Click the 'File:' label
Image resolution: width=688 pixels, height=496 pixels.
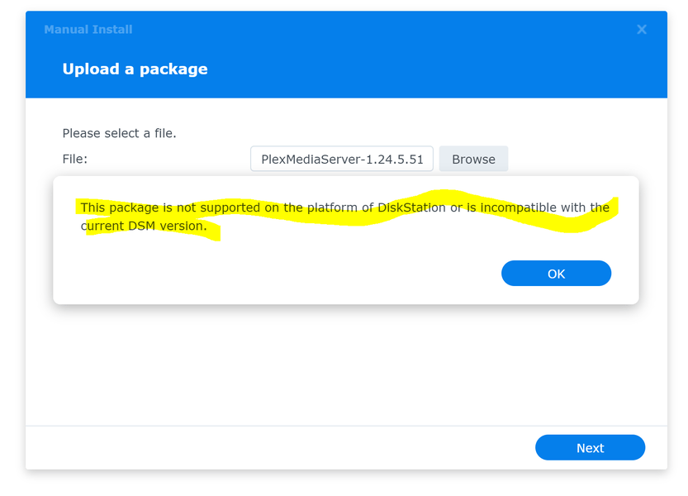pos(75,159)
